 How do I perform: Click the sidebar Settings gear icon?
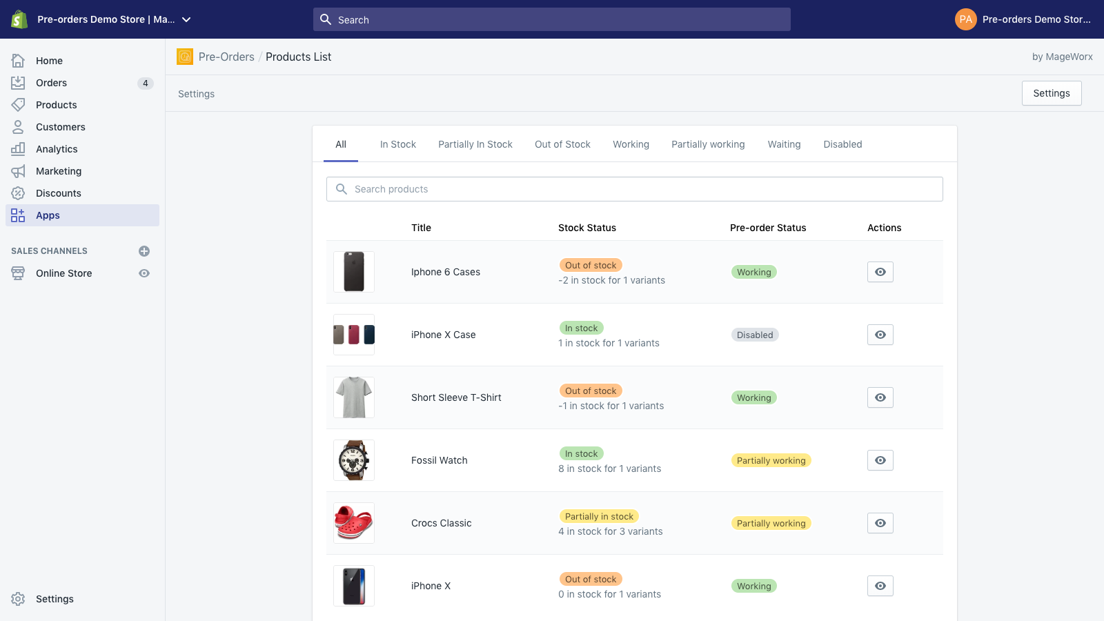18,599
